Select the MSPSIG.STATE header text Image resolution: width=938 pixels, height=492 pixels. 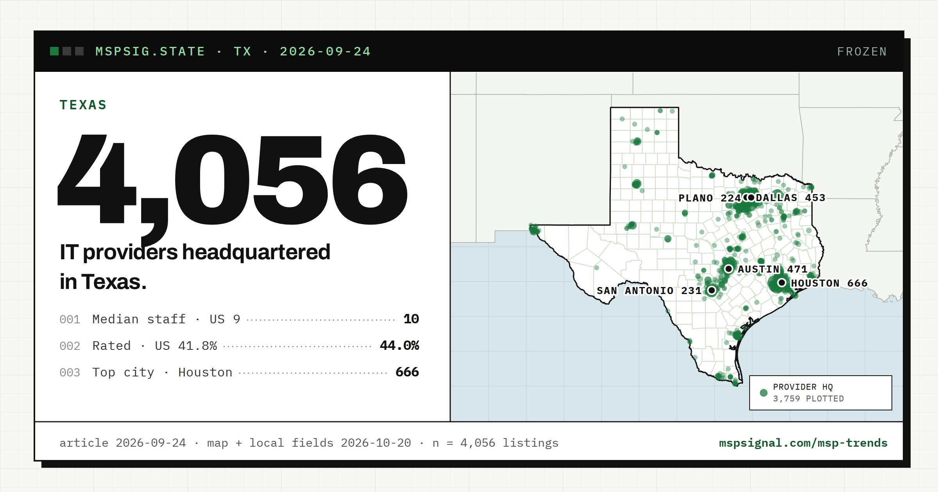(x=150, y=52)
